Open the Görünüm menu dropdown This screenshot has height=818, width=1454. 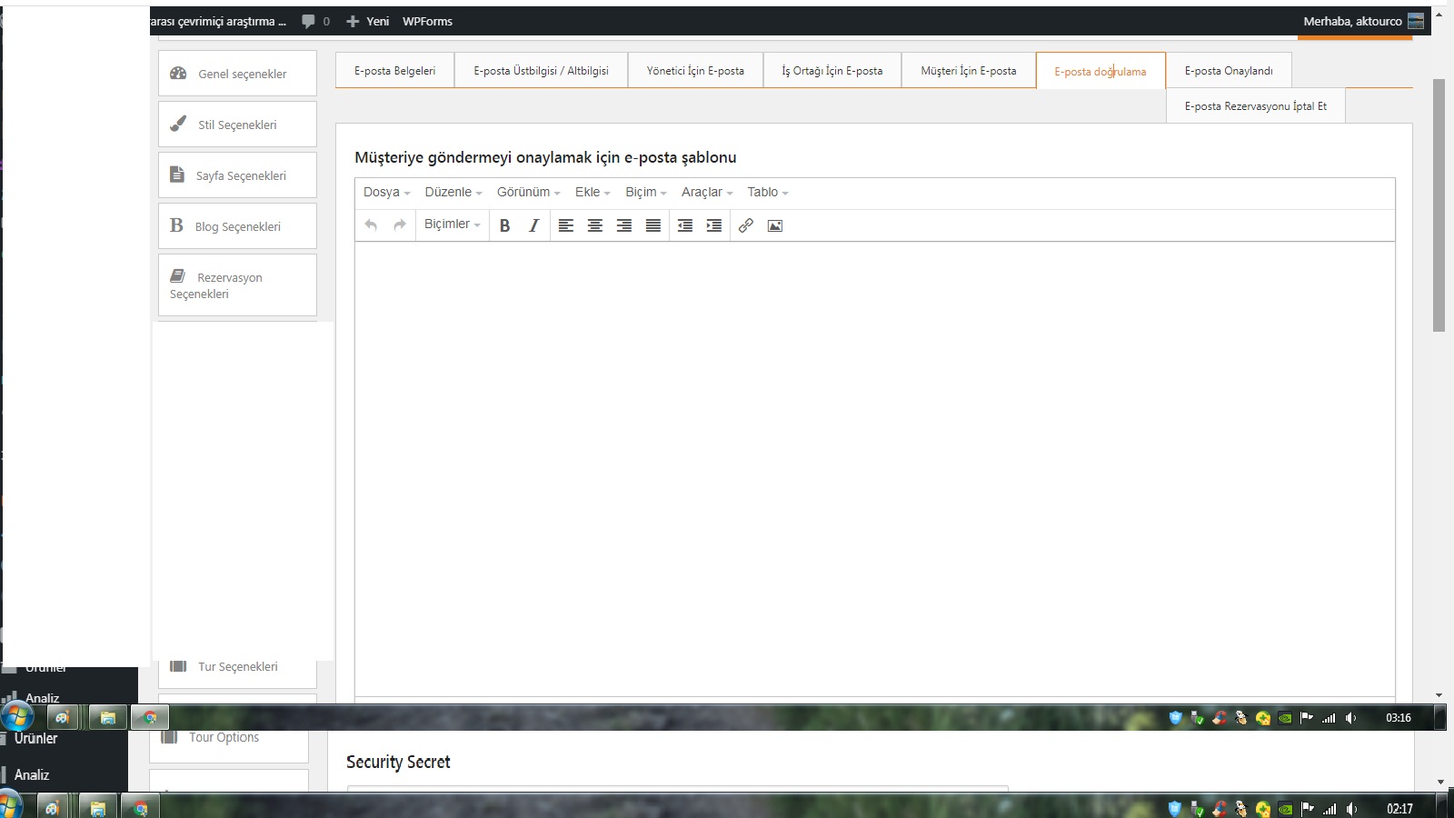[x=528, y=192]
